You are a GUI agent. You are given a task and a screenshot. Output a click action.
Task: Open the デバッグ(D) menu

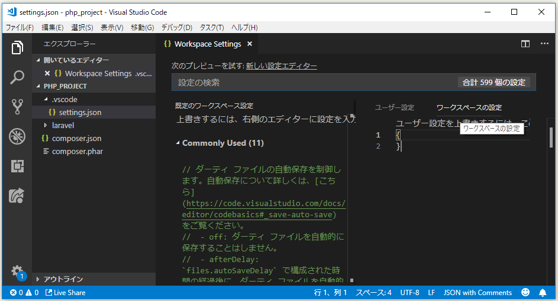coord(176,27)
